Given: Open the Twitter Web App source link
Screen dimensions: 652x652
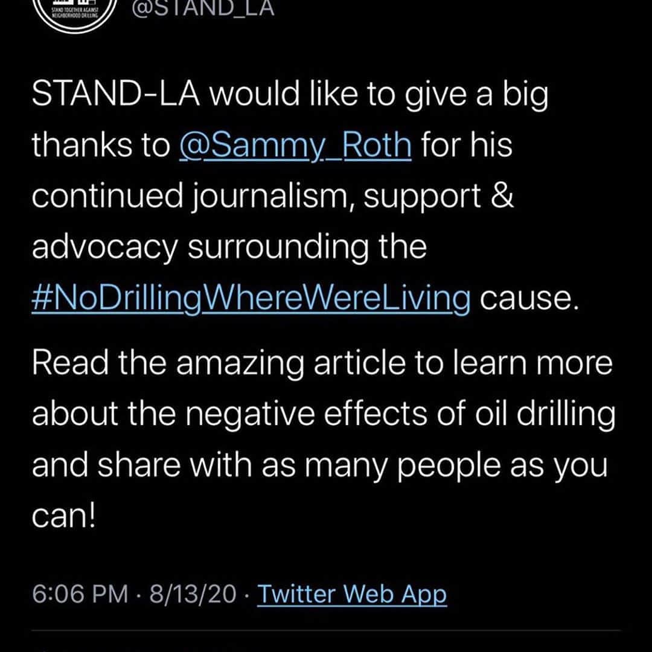Looking at the screenshot, I should pyautogui.click(x=352, y=593).
